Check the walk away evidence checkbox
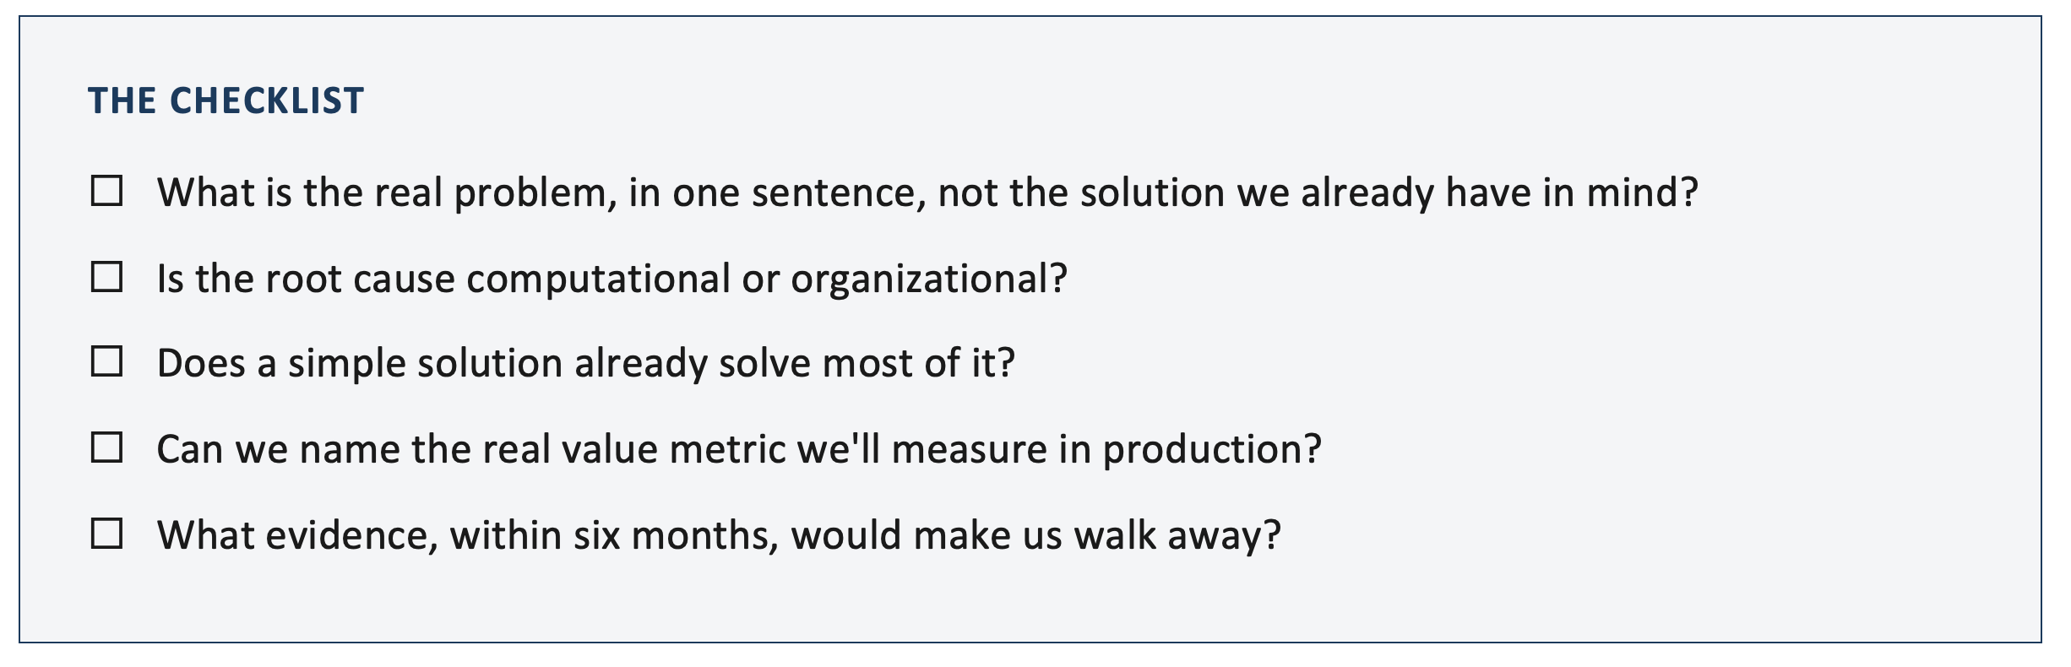The image size is (2071, 667). coord(106,534)
